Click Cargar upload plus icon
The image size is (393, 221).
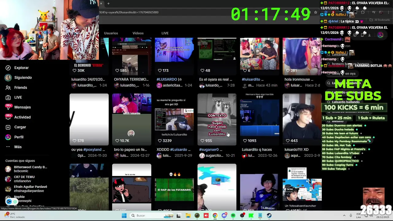(8, 127)
